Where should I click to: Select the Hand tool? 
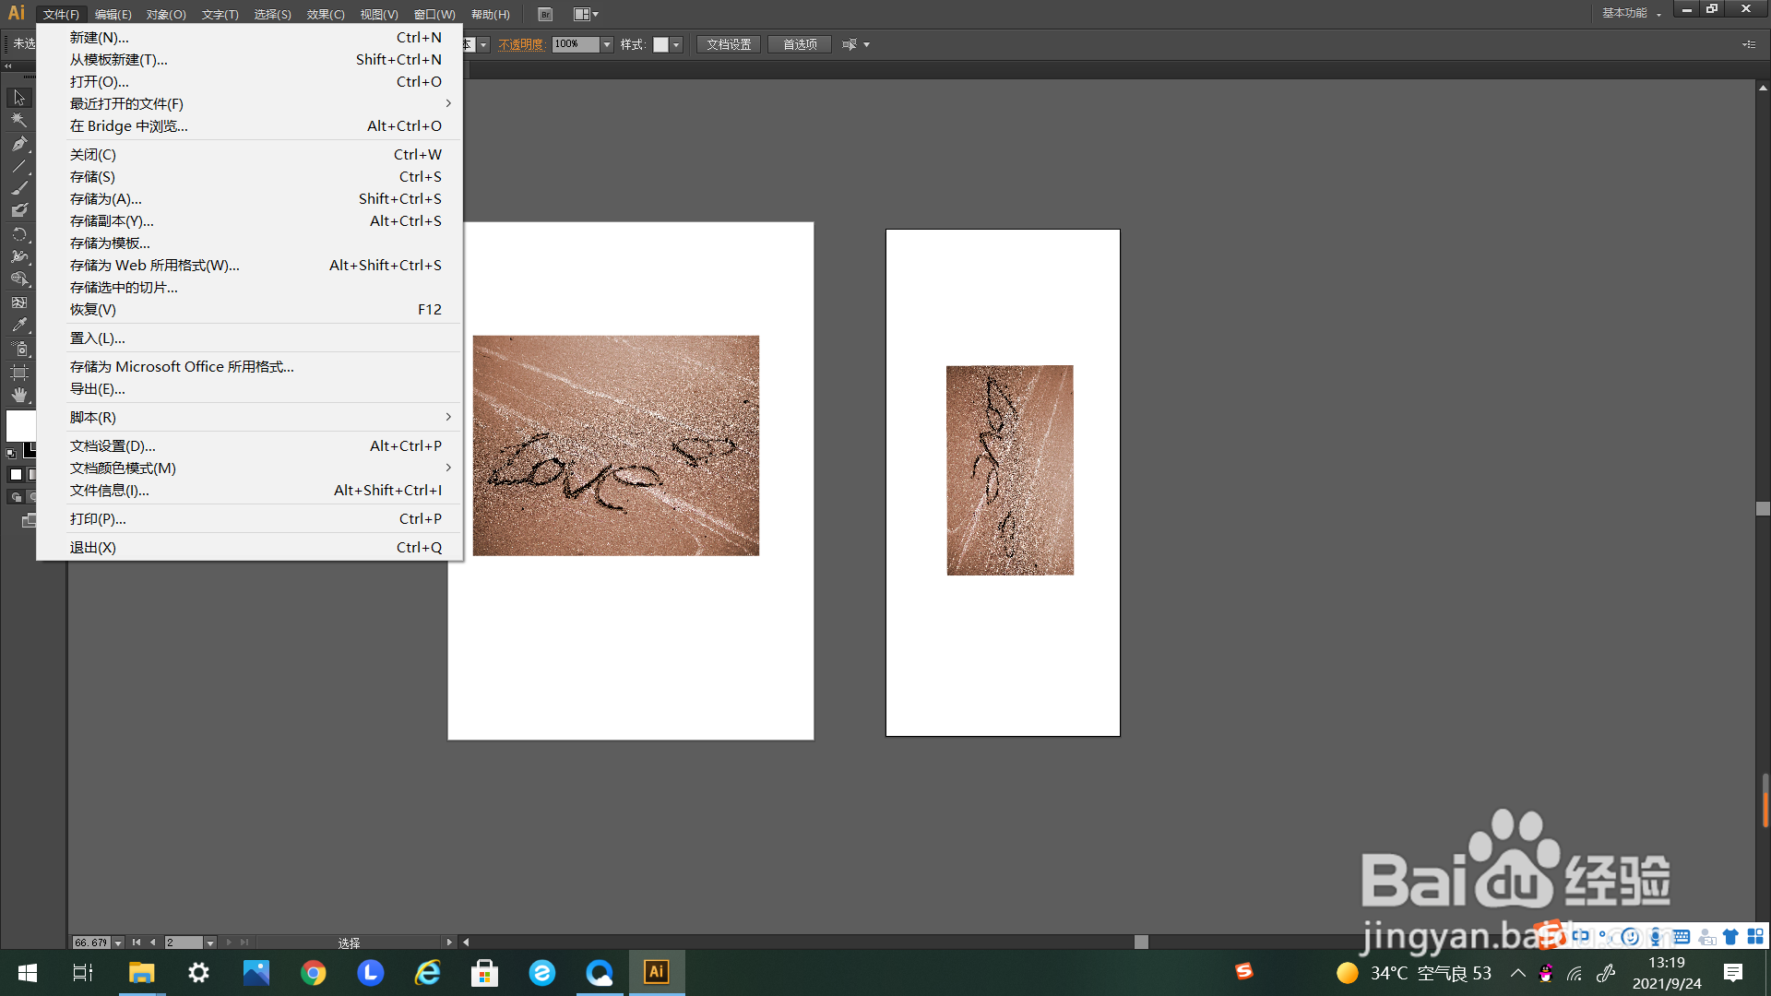coord(19,396)
